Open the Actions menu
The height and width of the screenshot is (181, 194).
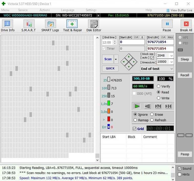point(45,10)
